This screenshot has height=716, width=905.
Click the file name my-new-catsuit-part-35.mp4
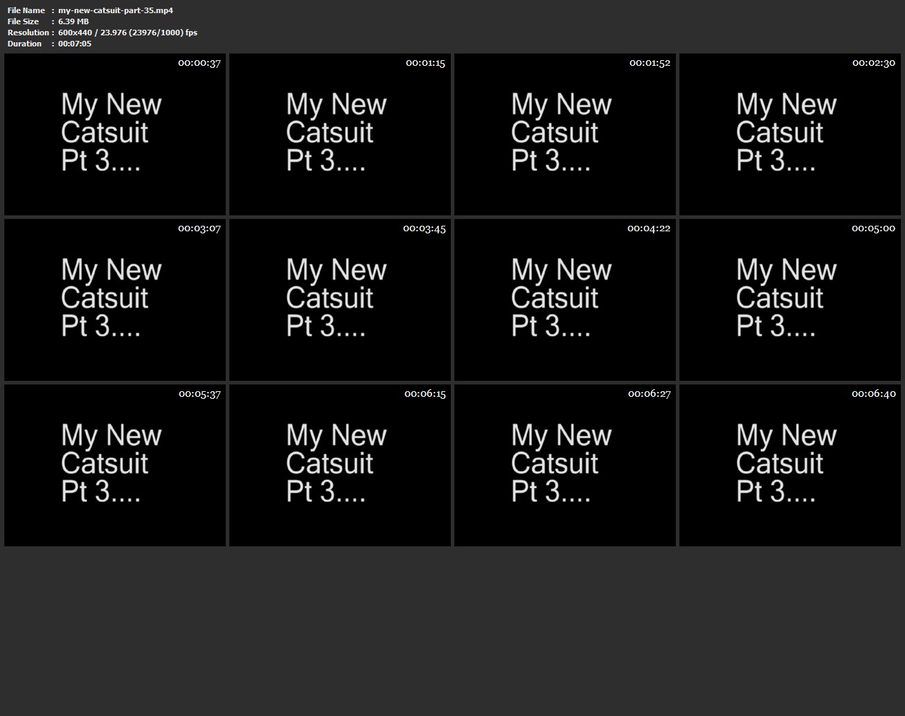116,10
